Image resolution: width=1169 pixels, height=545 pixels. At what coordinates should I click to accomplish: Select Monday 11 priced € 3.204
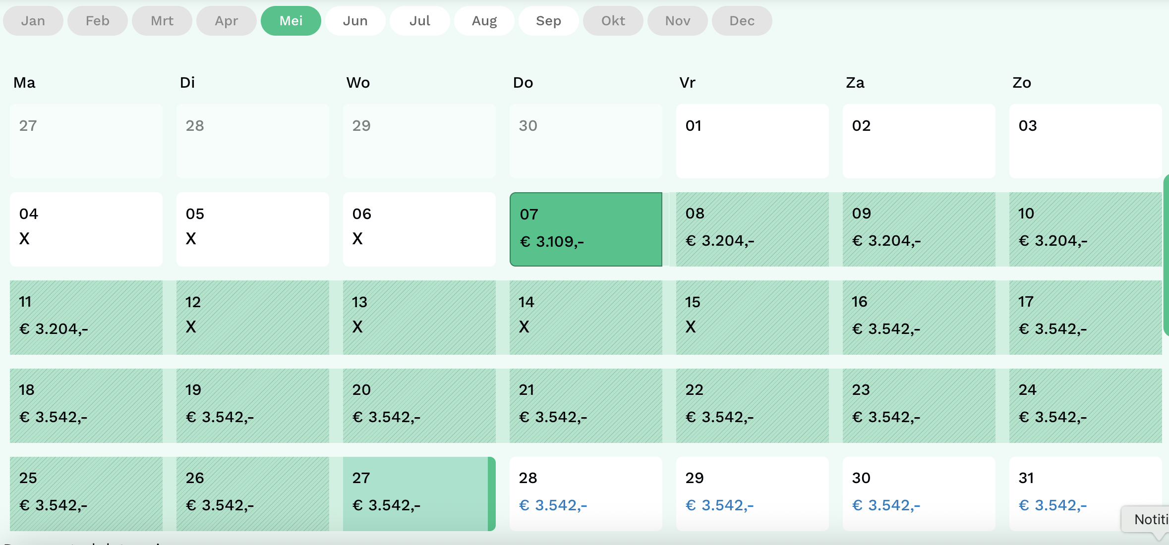coord(86,317)
